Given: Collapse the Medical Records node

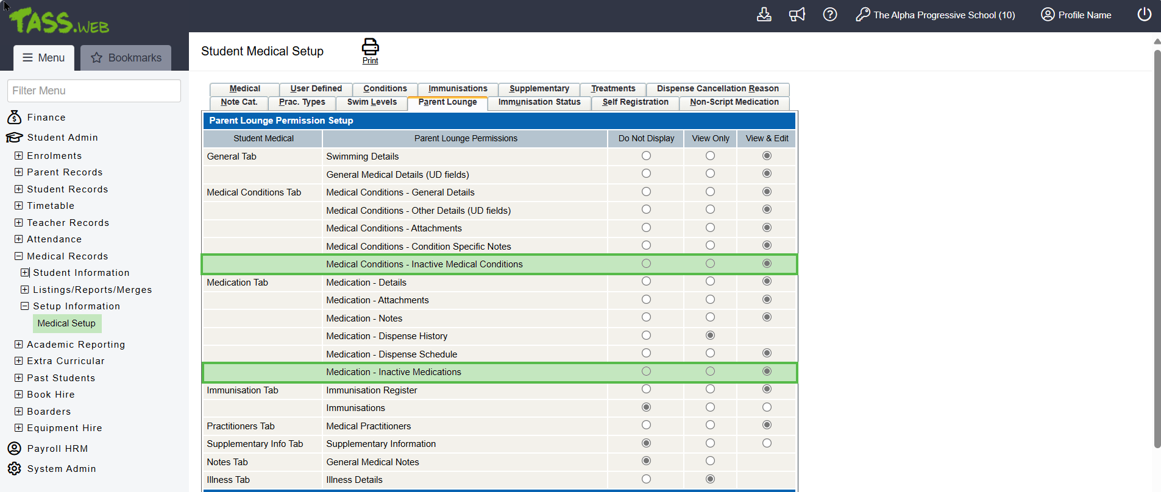Looking at the screenshot, I should [x=19, y=256].
